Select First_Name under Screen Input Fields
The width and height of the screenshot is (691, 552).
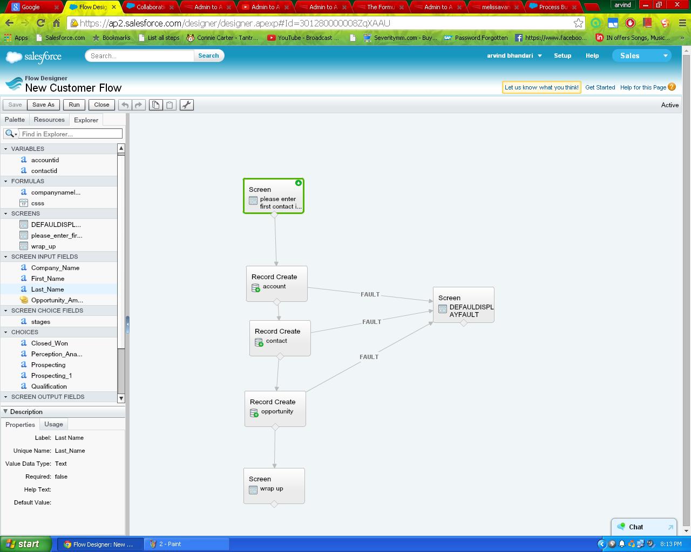pos(48,279)
